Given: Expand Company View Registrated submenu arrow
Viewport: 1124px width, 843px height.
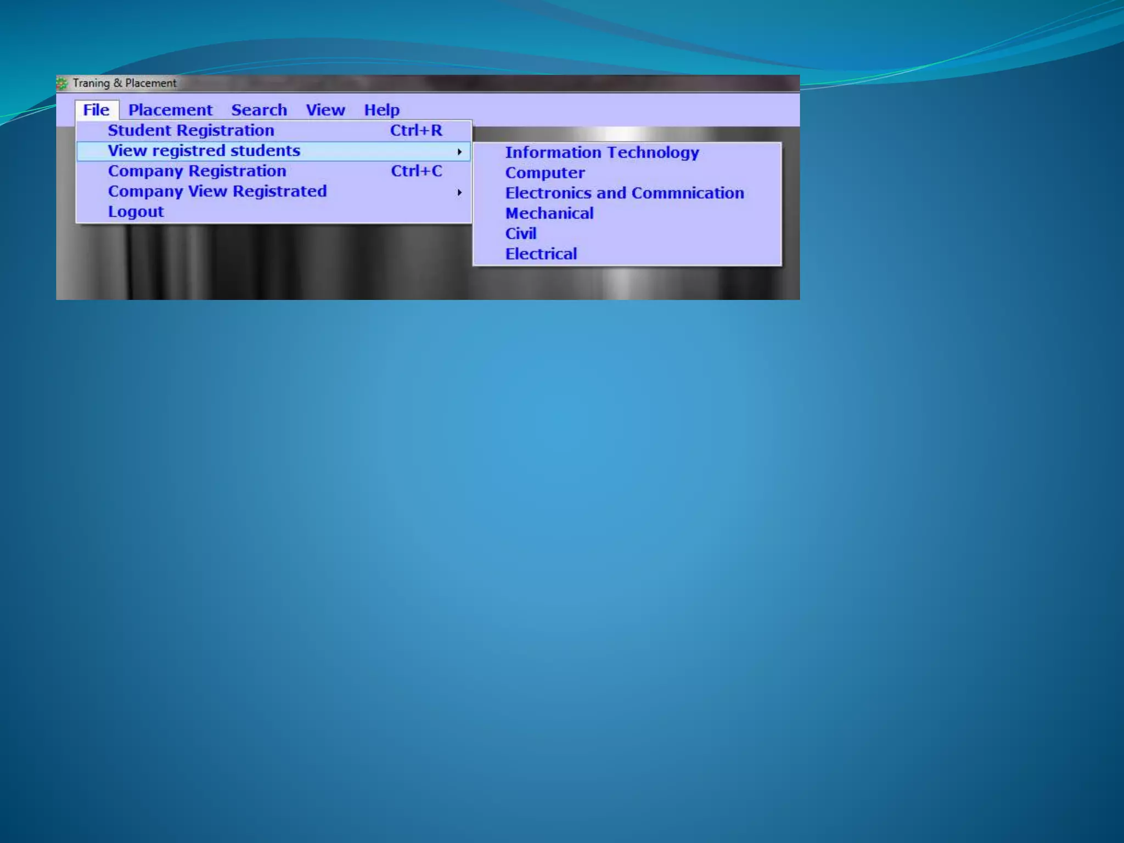Looking at the screenshot, I should [459, 192].
